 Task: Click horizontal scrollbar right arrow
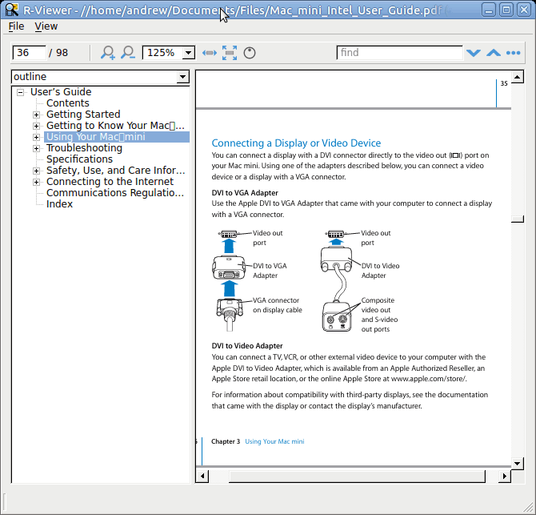coord(505,476)
